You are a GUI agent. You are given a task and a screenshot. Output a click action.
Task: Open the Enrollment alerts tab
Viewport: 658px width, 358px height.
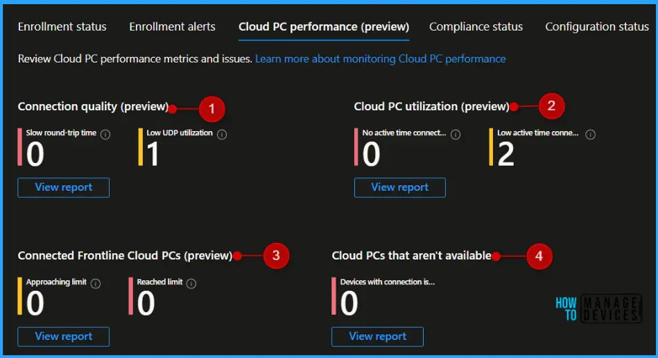(172, 27)
